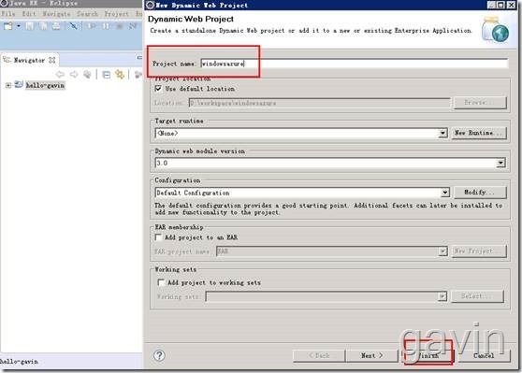Image resolution: width=522 pixels, height=373 pixels.
Task: Toggle Use default location checkbox
Action: pos(158,89)
